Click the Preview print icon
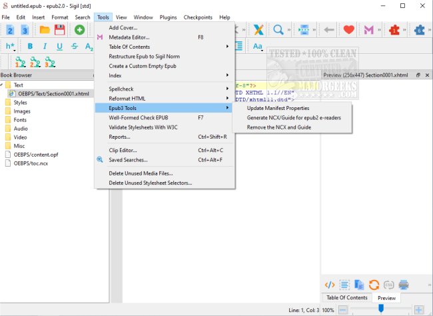The width and height of the screenshot is (433, 316). tap(404, 285)
